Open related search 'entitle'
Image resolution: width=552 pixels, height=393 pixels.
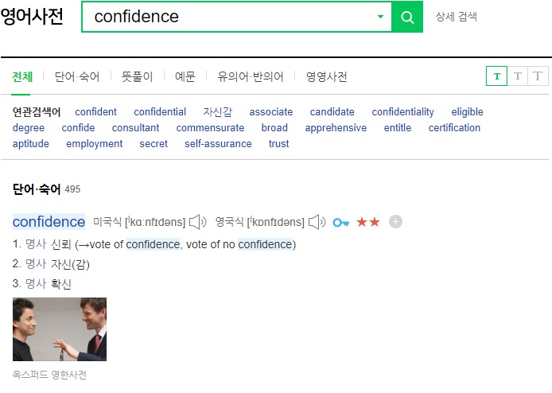[398, 128]
